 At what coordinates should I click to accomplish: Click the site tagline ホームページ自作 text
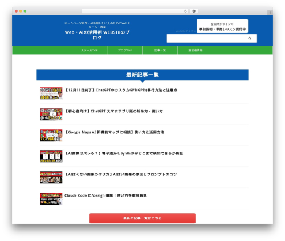pyautogui.click(x=97, y=25)
